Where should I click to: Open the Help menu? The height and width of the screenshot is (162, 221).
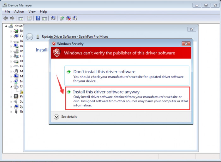point(44,11)
